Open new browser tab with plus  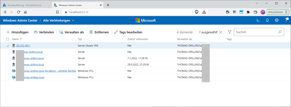pos(108,5)
